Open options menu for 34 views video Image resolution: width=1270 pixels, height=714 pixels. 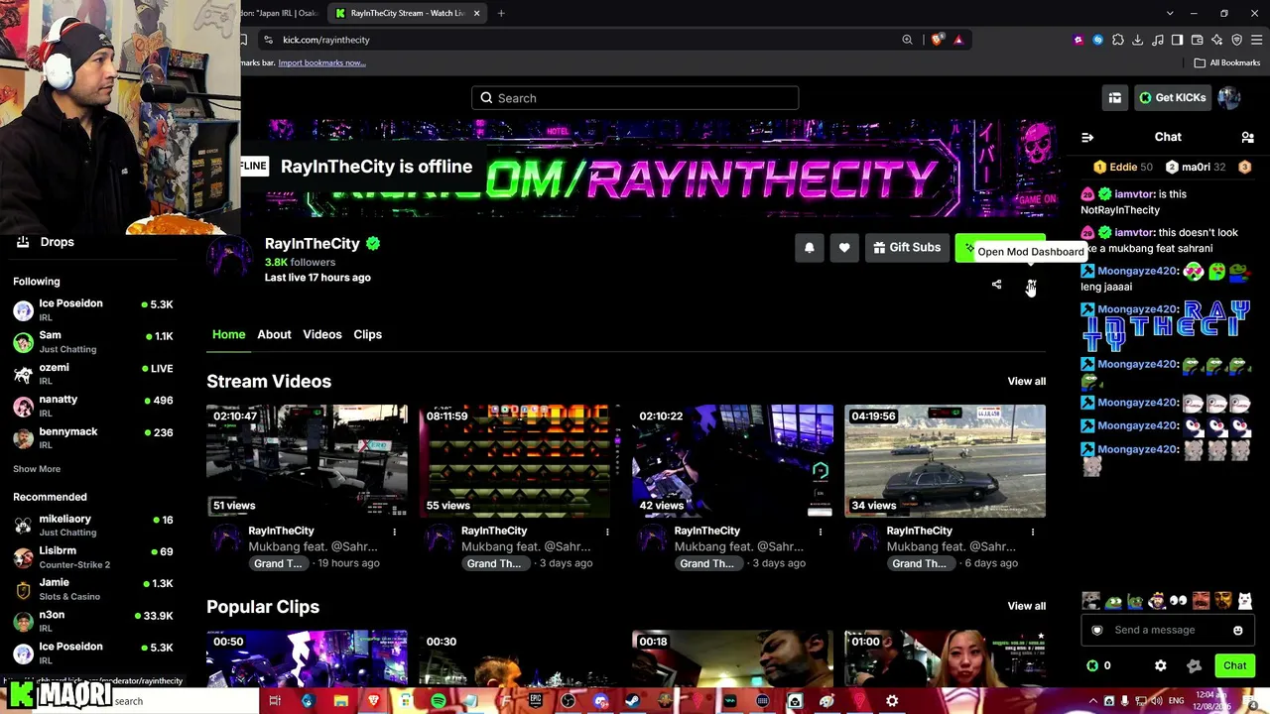[1033, 533]
